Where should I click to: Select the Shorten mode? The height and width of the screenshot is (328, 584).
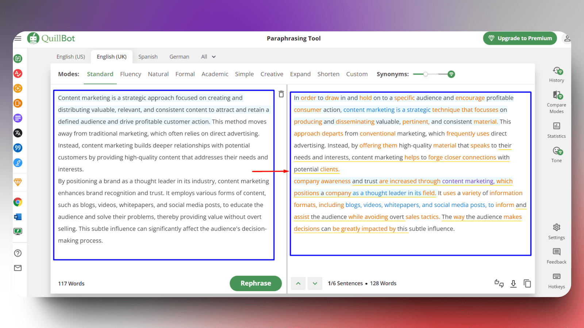pos(328,74)
